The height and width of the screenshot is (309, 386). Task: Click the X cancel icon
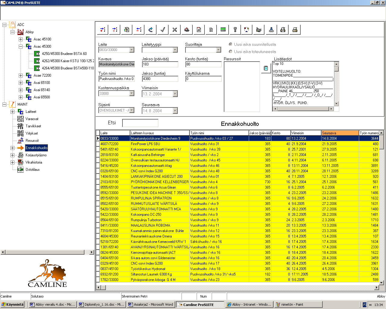click(175, 30)
